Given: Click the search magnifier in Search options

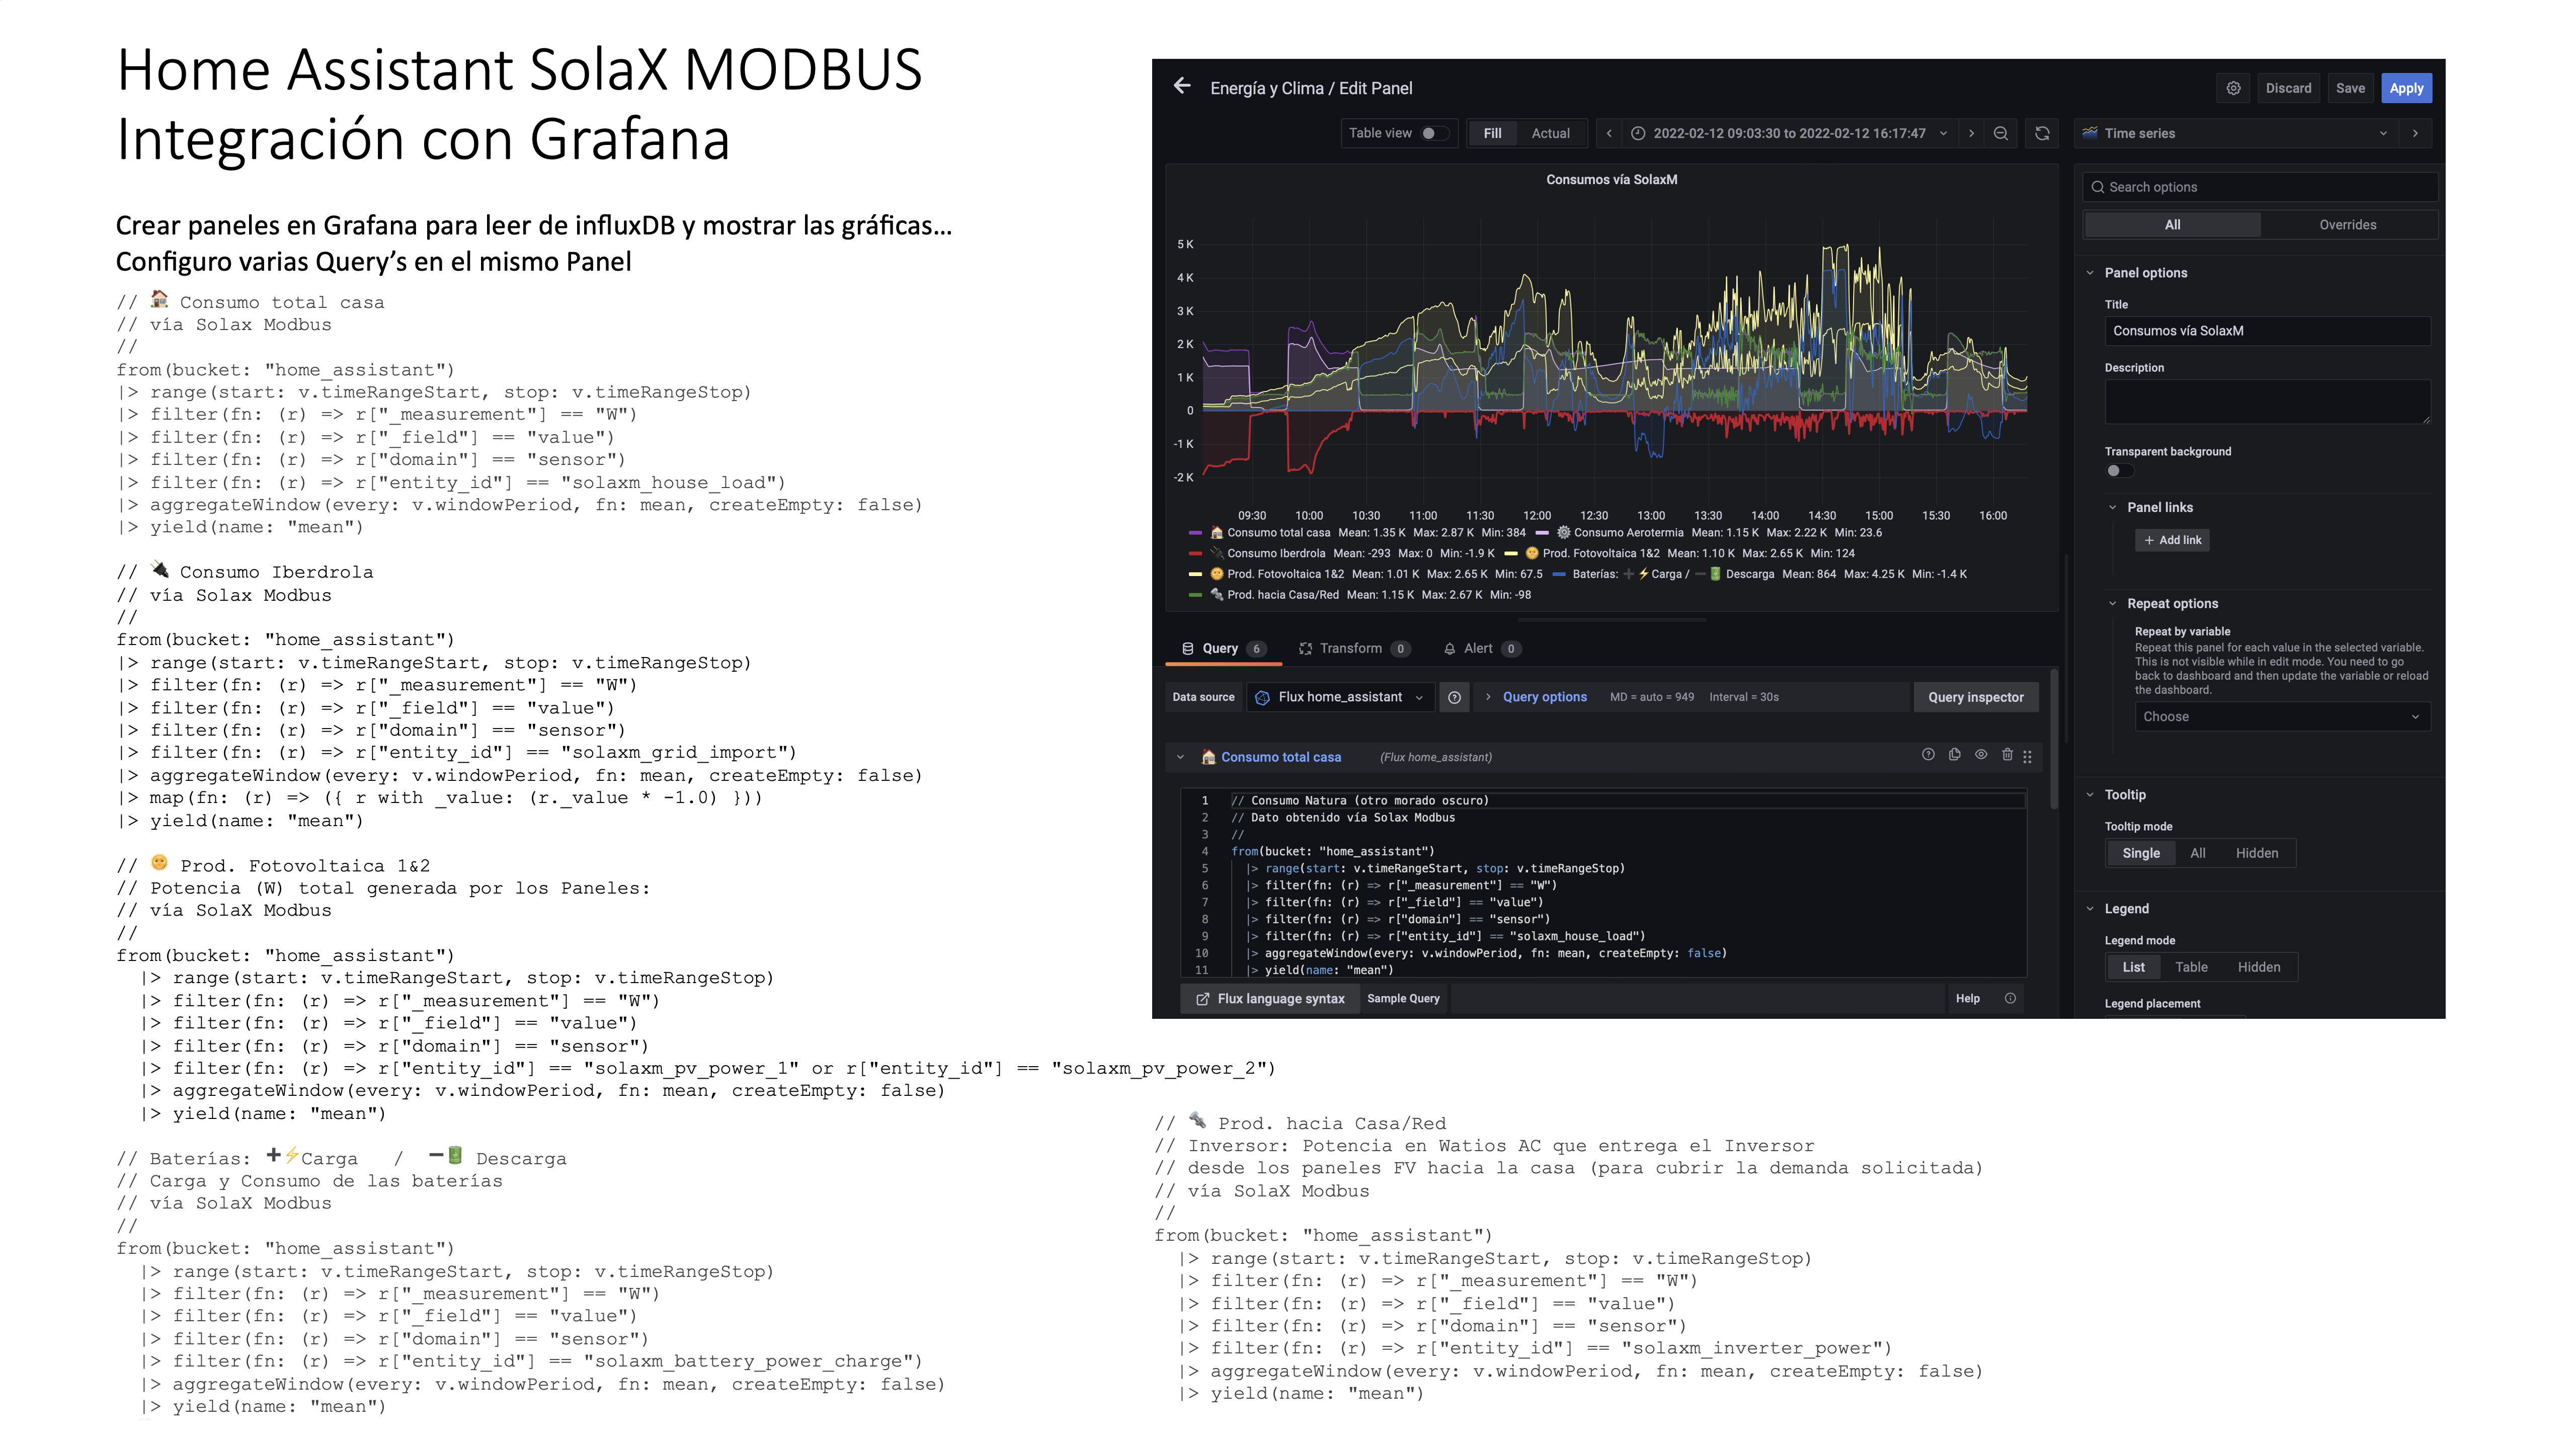Looking at the screenshot, I should click(x=2097, y=187).
